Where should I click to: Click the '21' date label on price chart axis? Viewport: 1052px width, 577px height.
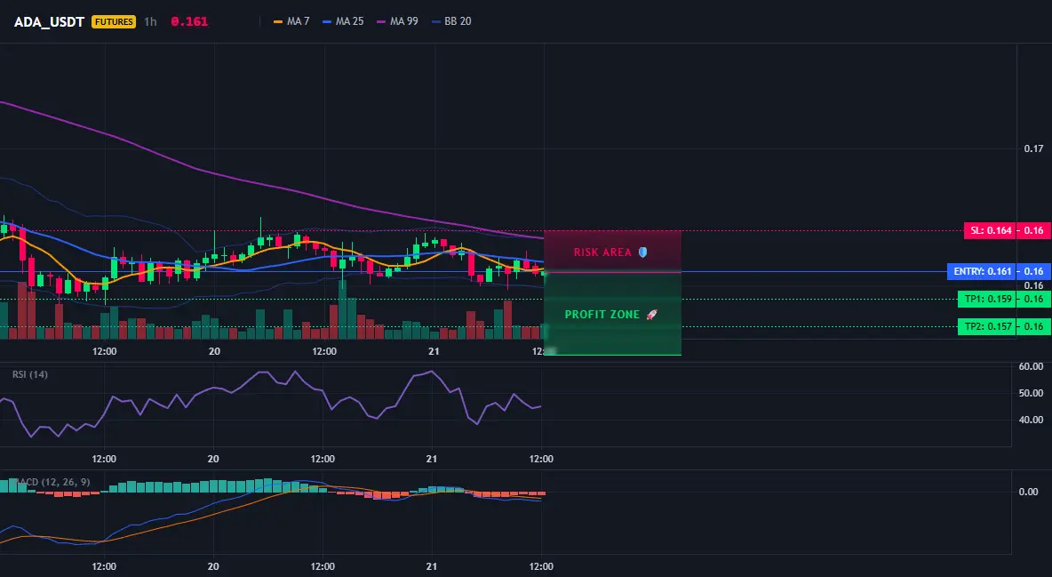(x=434, y=351)
